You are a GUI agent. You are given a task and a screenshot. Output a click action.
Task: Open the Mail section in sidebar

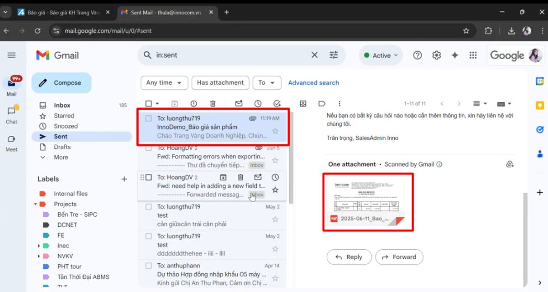click(x=12, y=86)
